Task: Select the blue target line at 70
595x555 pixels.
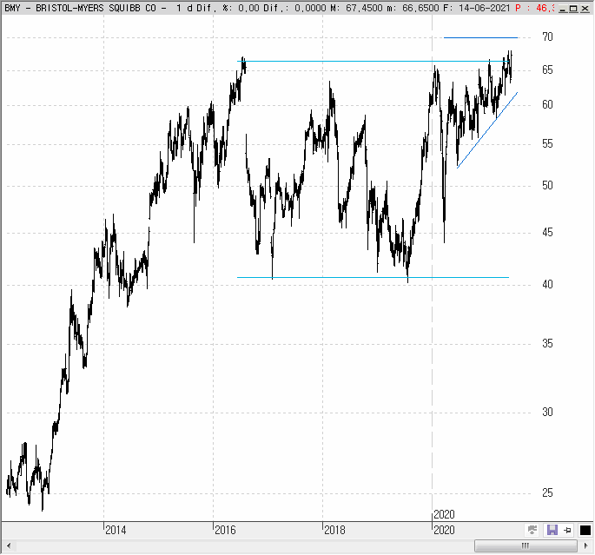Action: coord(481,37)
